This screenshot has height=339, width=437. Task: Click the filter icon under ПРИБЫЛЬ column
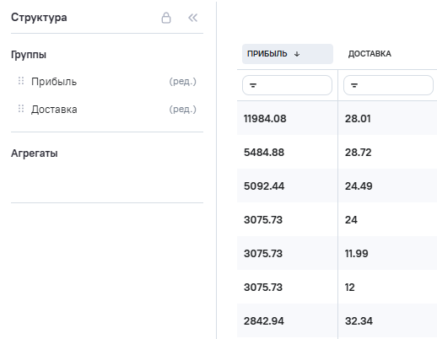[x=253, y=85]
